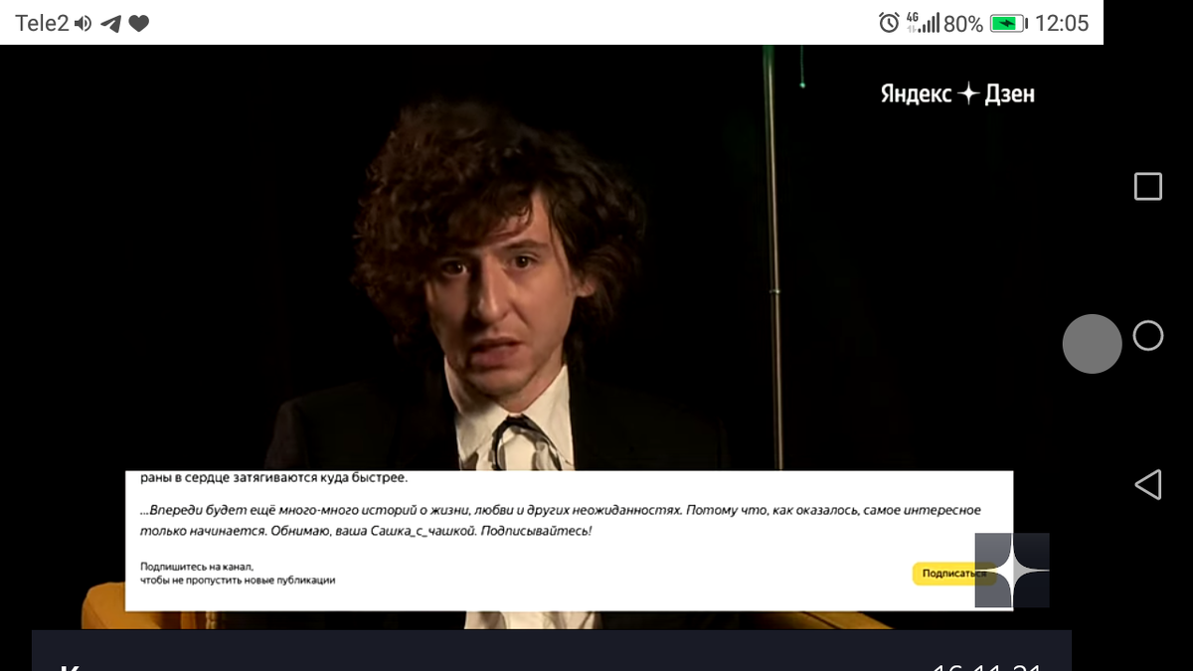Viewport: 1193px width, 671px height.
Task: Tap the line 'раны в сердце затягиваются куда быстрее.'
Action: click(273, 478)
